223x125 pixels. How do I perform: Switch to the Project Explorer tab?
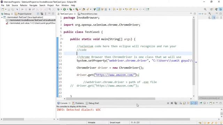[23, 14]
